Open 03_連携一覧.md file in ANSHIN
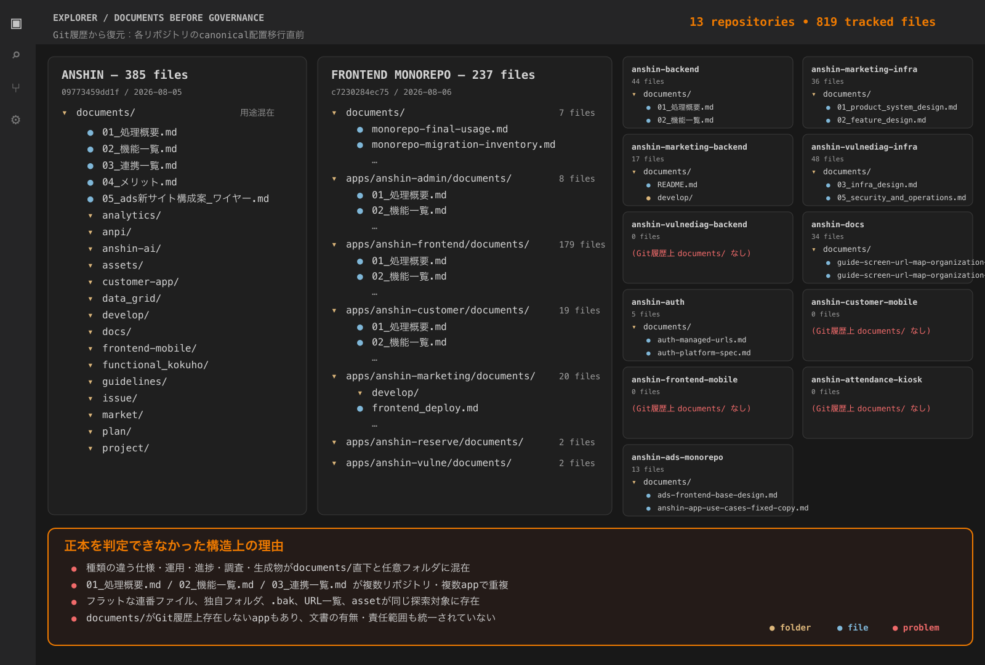The height and width of the screenshot is (665, 985). click(x=140, y=166)
